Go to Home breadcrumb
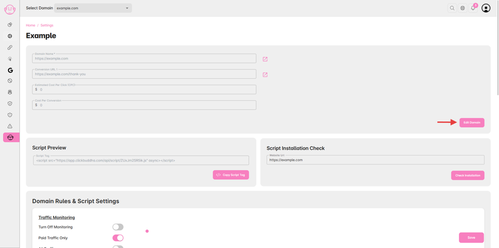 click(30, 25)
